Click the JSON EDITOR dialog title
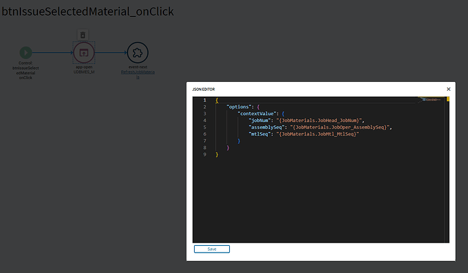The width and height of the screenshot is (468, 273). pyautogui.click(x=203, y=89)
